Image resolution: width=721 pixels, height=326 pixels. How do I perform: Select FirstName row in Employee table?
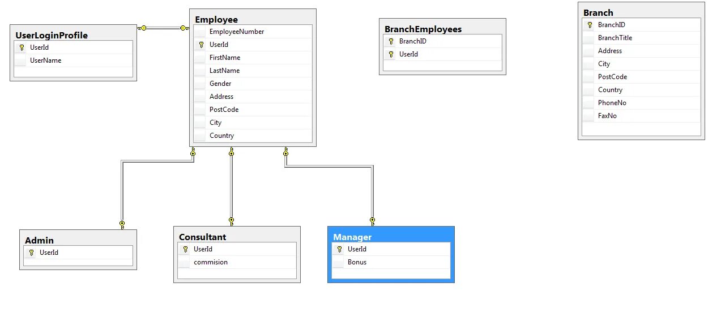[253, 58]
